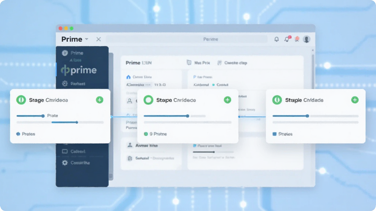Click the window's vertical scrollbar
This screenshot has width=376, height=211.
click(x=313, y=72)
